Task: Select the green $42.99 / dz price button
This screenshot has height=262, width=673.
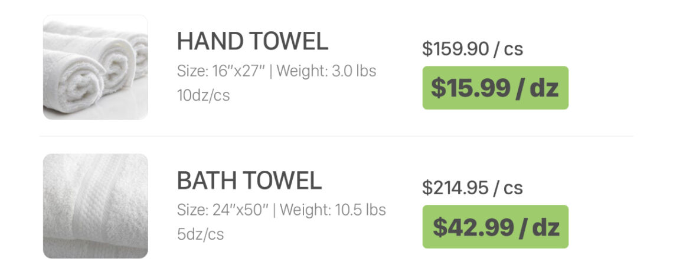Action: tap(495, 227)
